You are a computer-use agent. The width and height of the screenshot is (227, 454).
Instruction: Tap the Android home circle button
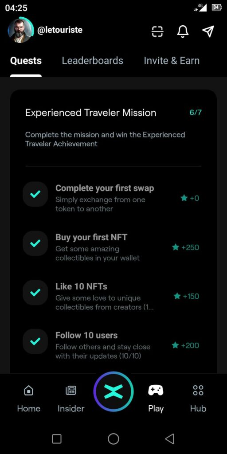click(113, 438)
